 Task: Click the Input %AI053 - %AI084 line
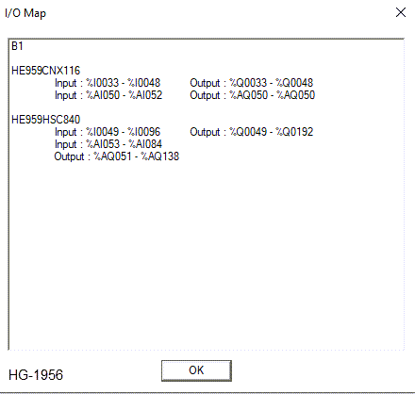[108, 144]
